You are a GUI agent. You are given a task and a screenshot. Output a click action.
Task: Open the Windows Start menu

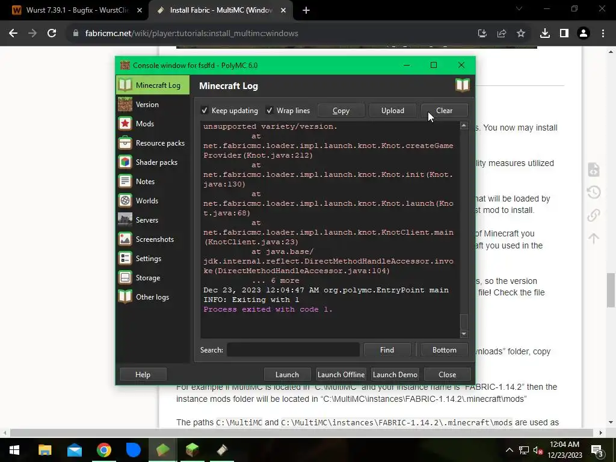click(14, 450)
